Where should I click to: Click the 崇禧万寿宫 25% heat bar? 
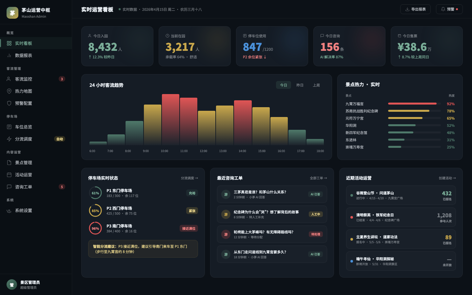point(414,147)
